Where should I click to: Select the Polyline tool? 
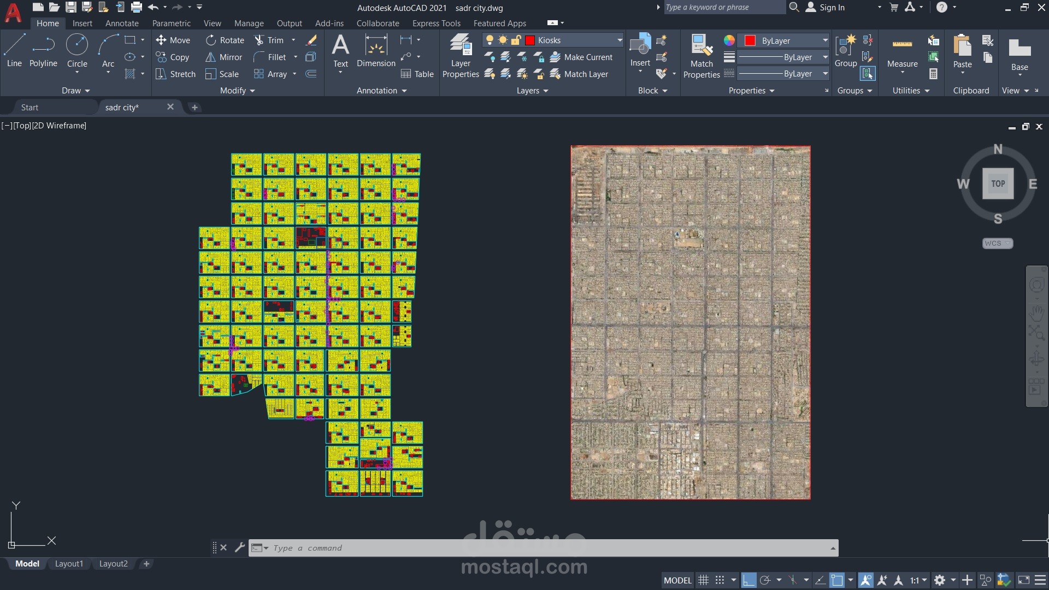click(43, 51)
